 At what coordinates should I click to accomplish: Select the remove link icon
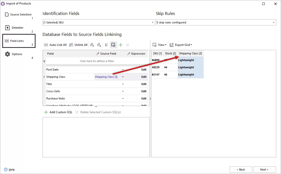click(99, 45)
